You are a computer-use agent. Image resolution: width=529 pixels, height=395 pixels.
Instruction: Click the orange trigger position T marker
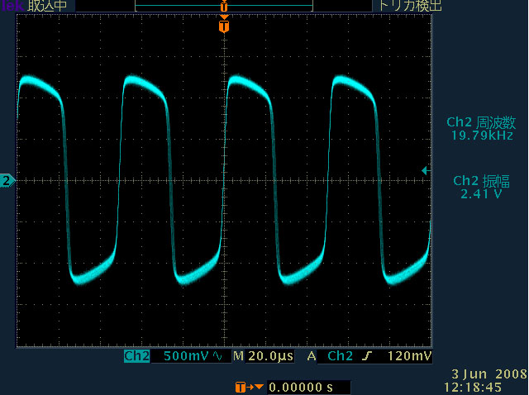[x=223, y=26]
